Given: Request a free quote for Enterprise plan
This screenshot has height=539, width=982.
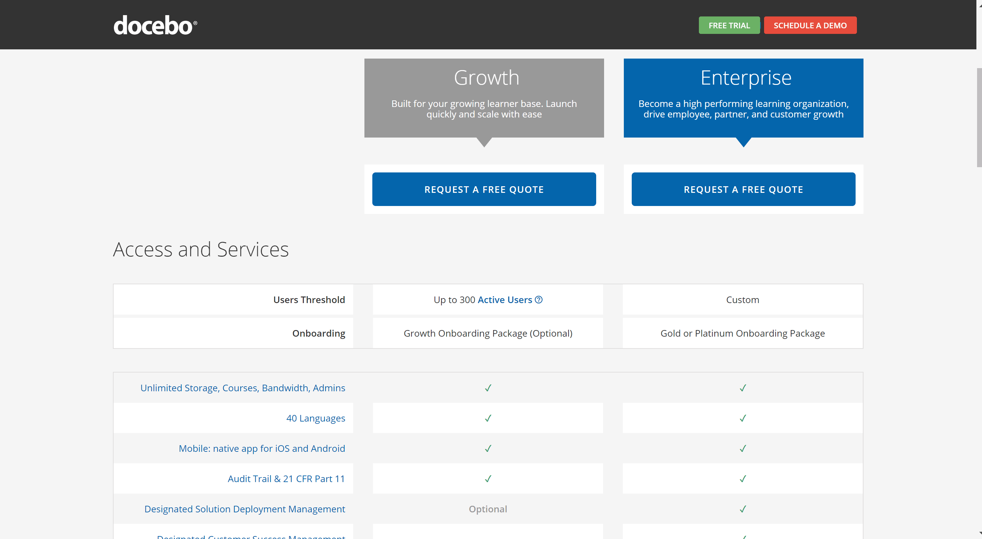Looking at the screenshot, I should click(743, 189).
